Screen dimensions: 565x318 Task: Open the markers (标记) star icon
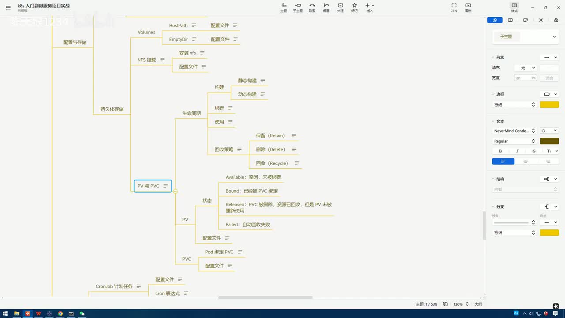click(x=354, y=8)
